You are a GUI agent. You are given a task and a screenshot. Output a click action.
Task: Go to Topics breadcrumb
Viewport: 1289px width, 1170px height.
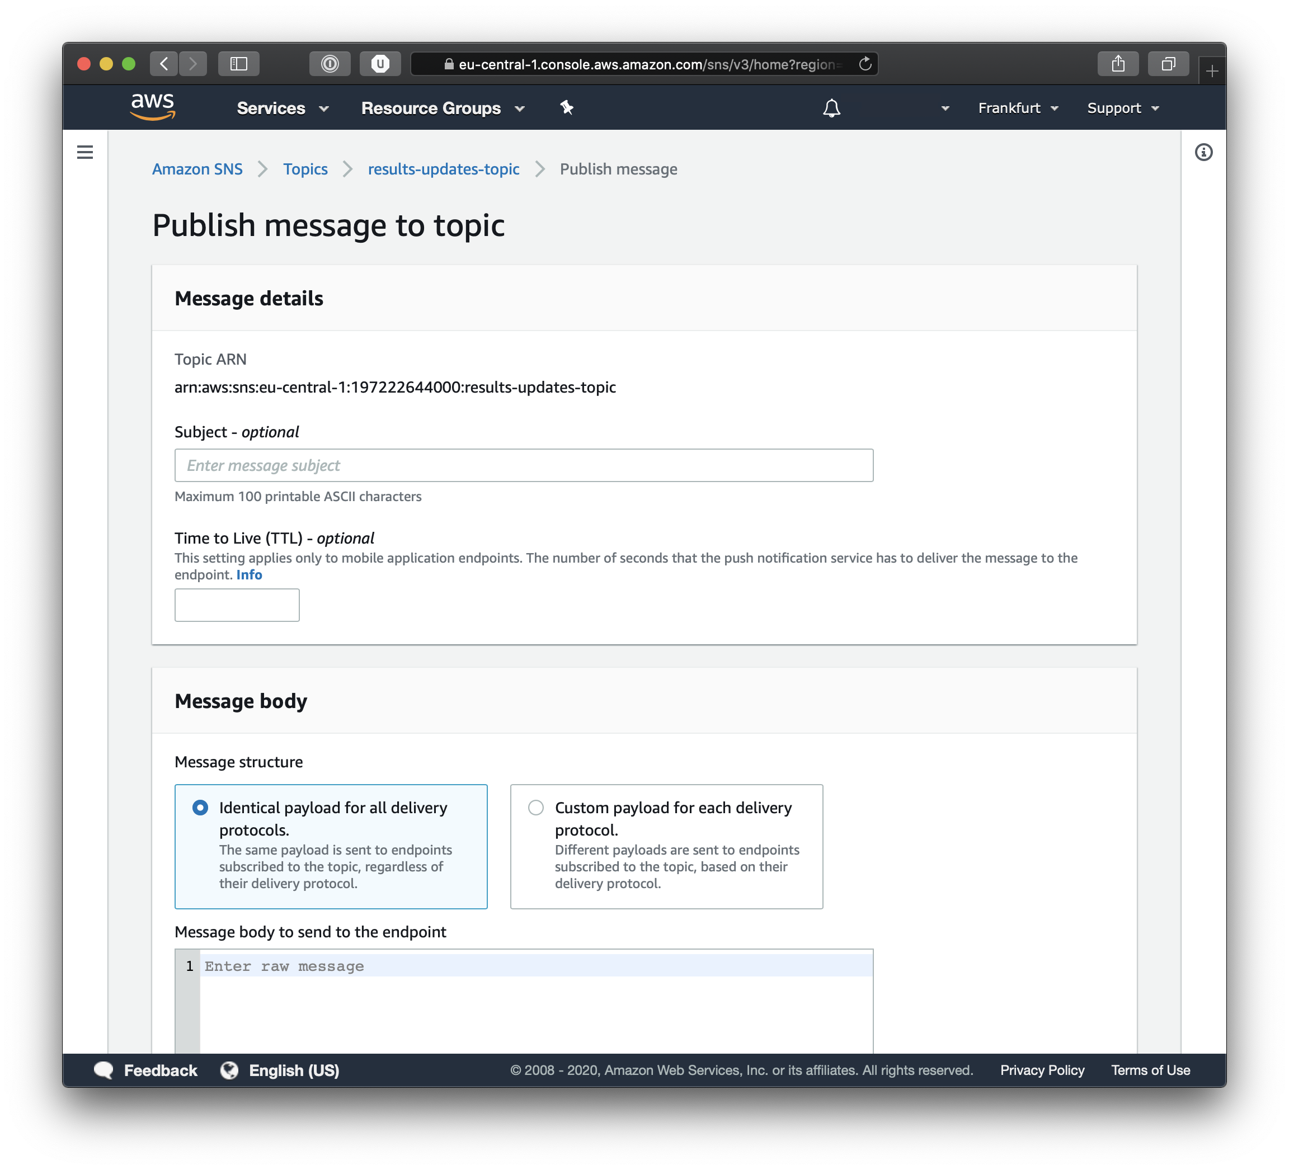(305, 169)
